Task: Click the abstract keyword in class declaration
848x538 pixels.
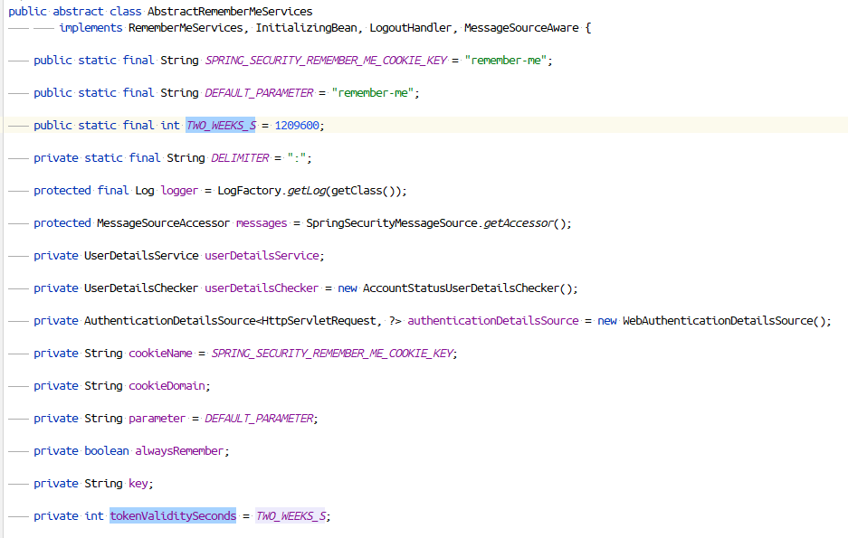Action: tap(78, 12)
